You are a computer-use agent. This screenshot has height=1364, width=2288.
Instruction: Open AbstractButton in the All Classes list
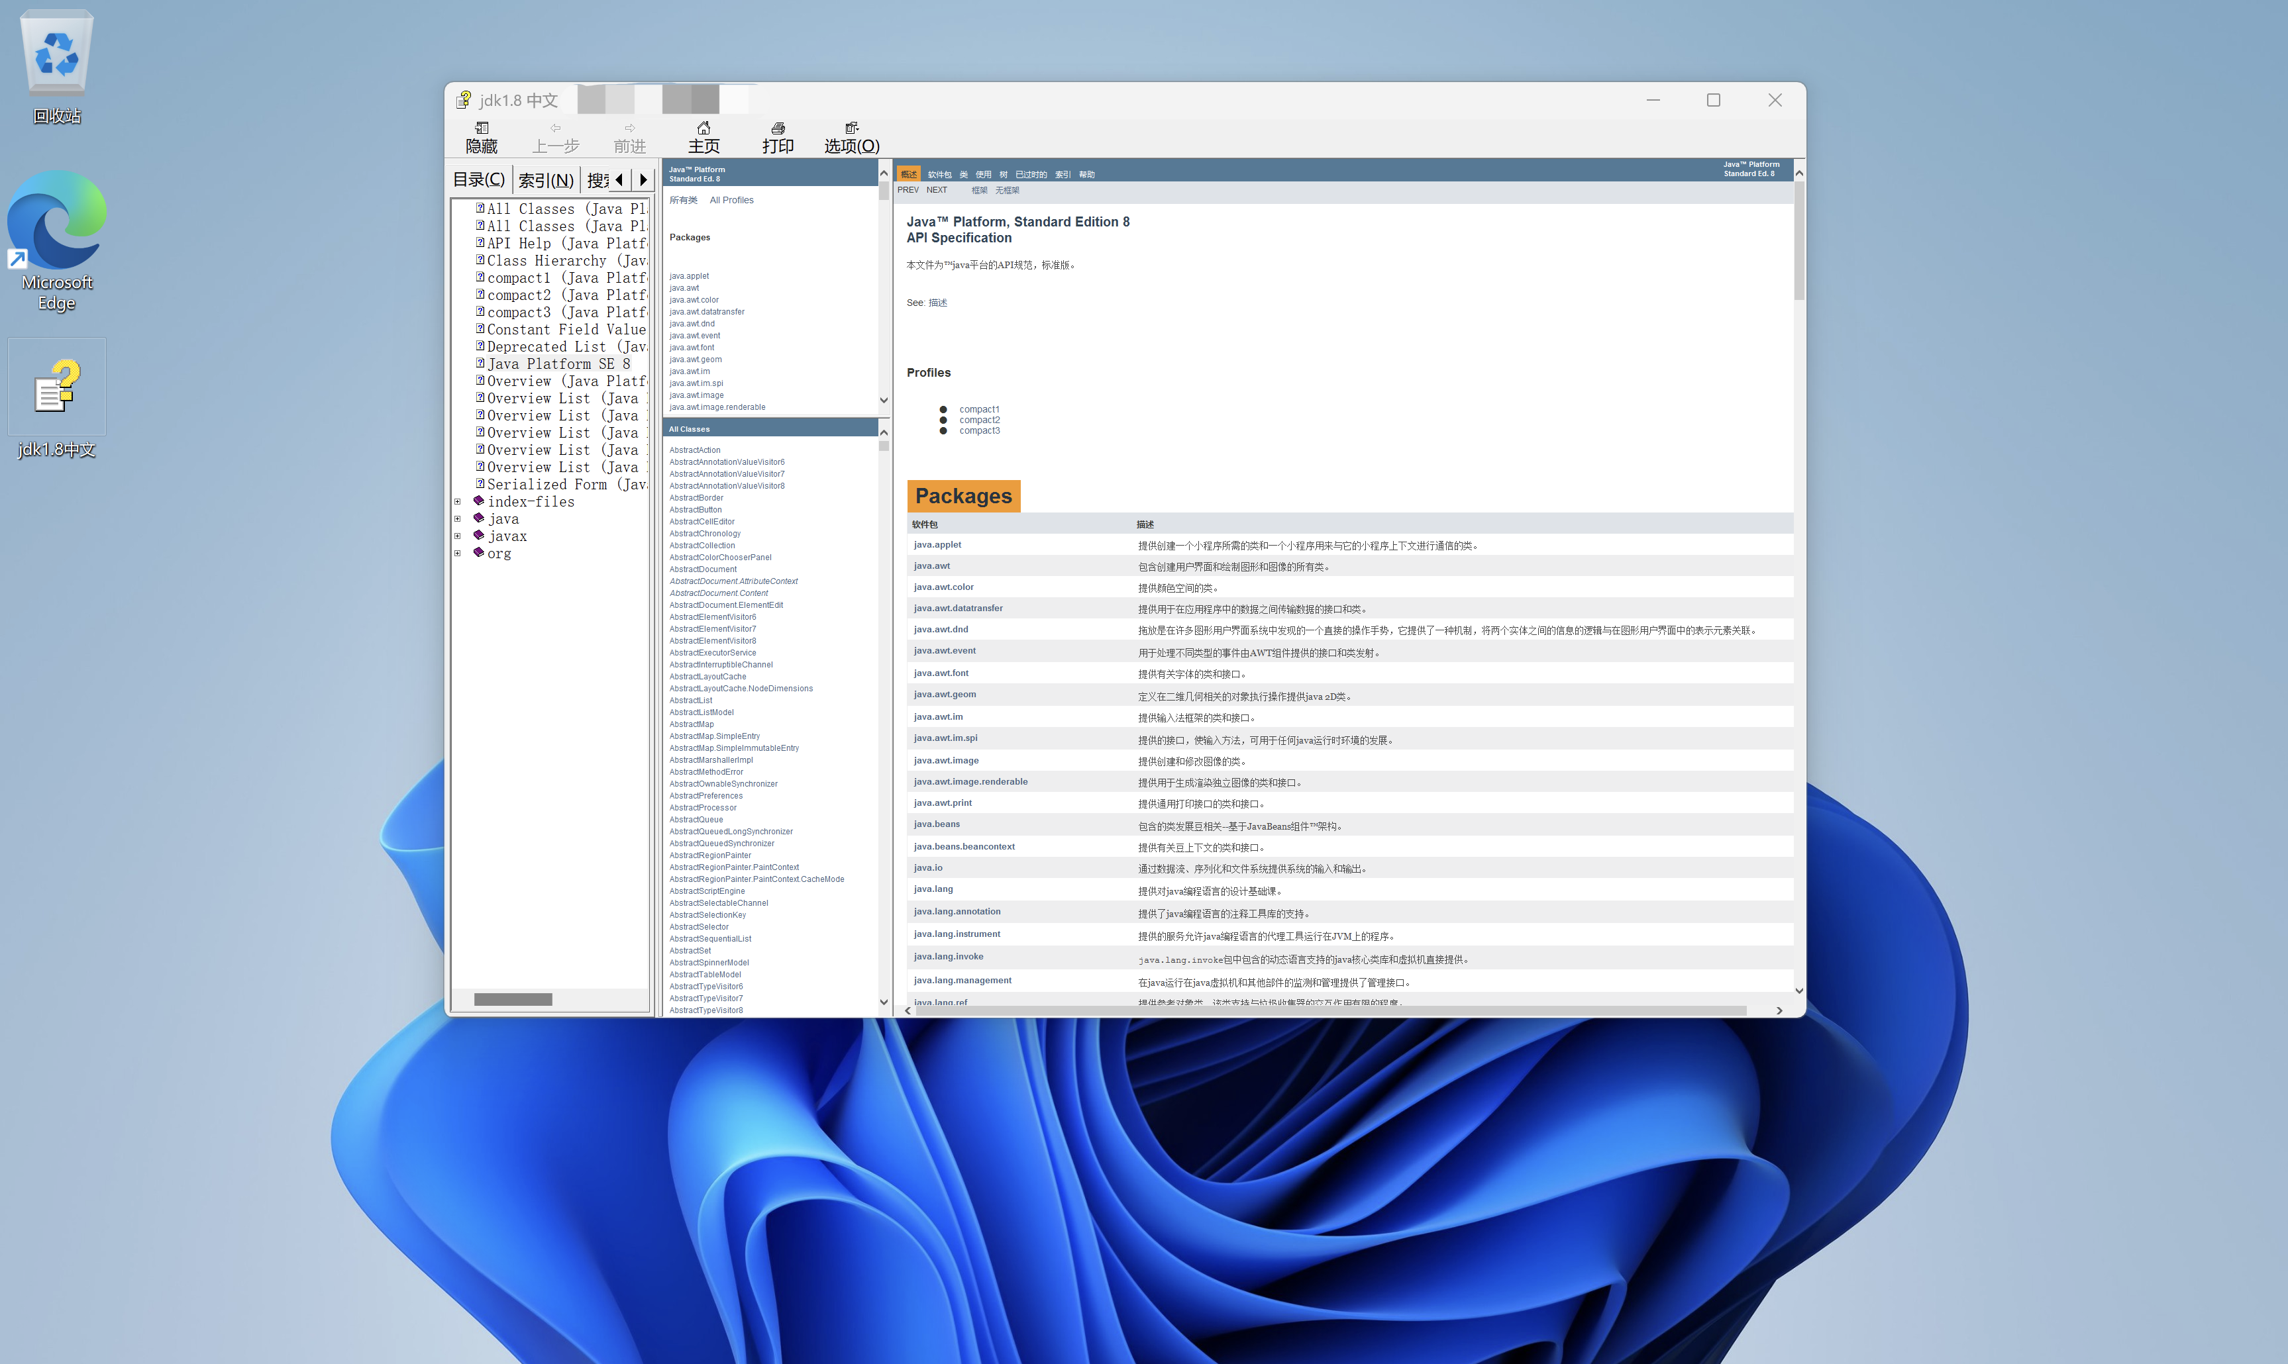[695, 509]
